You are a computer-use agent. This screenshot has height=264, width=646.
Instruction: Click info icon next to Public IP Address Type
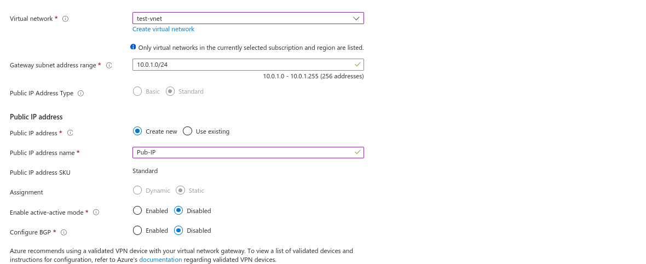[x=81, y=93]
